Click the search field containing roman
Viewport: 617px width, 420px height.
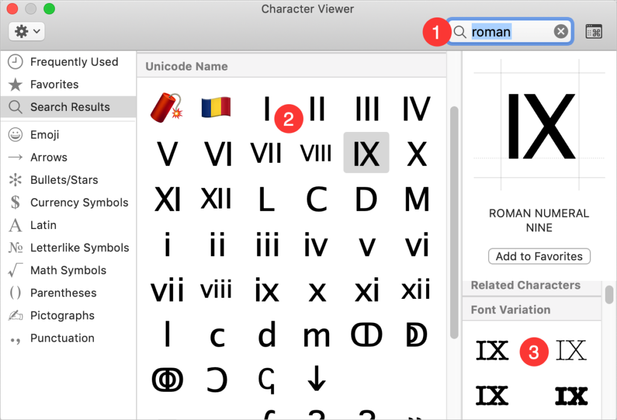click(x=510, y=31)
